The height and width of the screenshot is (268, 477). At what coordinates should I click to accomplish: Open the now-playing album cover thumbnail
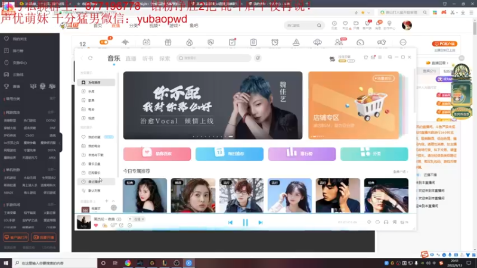tap(83, 222)
